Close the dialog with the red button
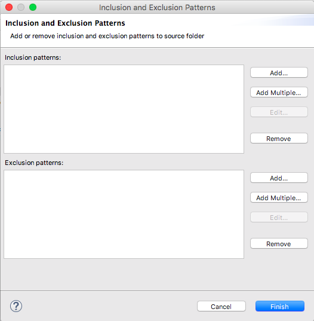Image resolution: width=314 pixels, height=321 pixels. (x=9, y=7)
